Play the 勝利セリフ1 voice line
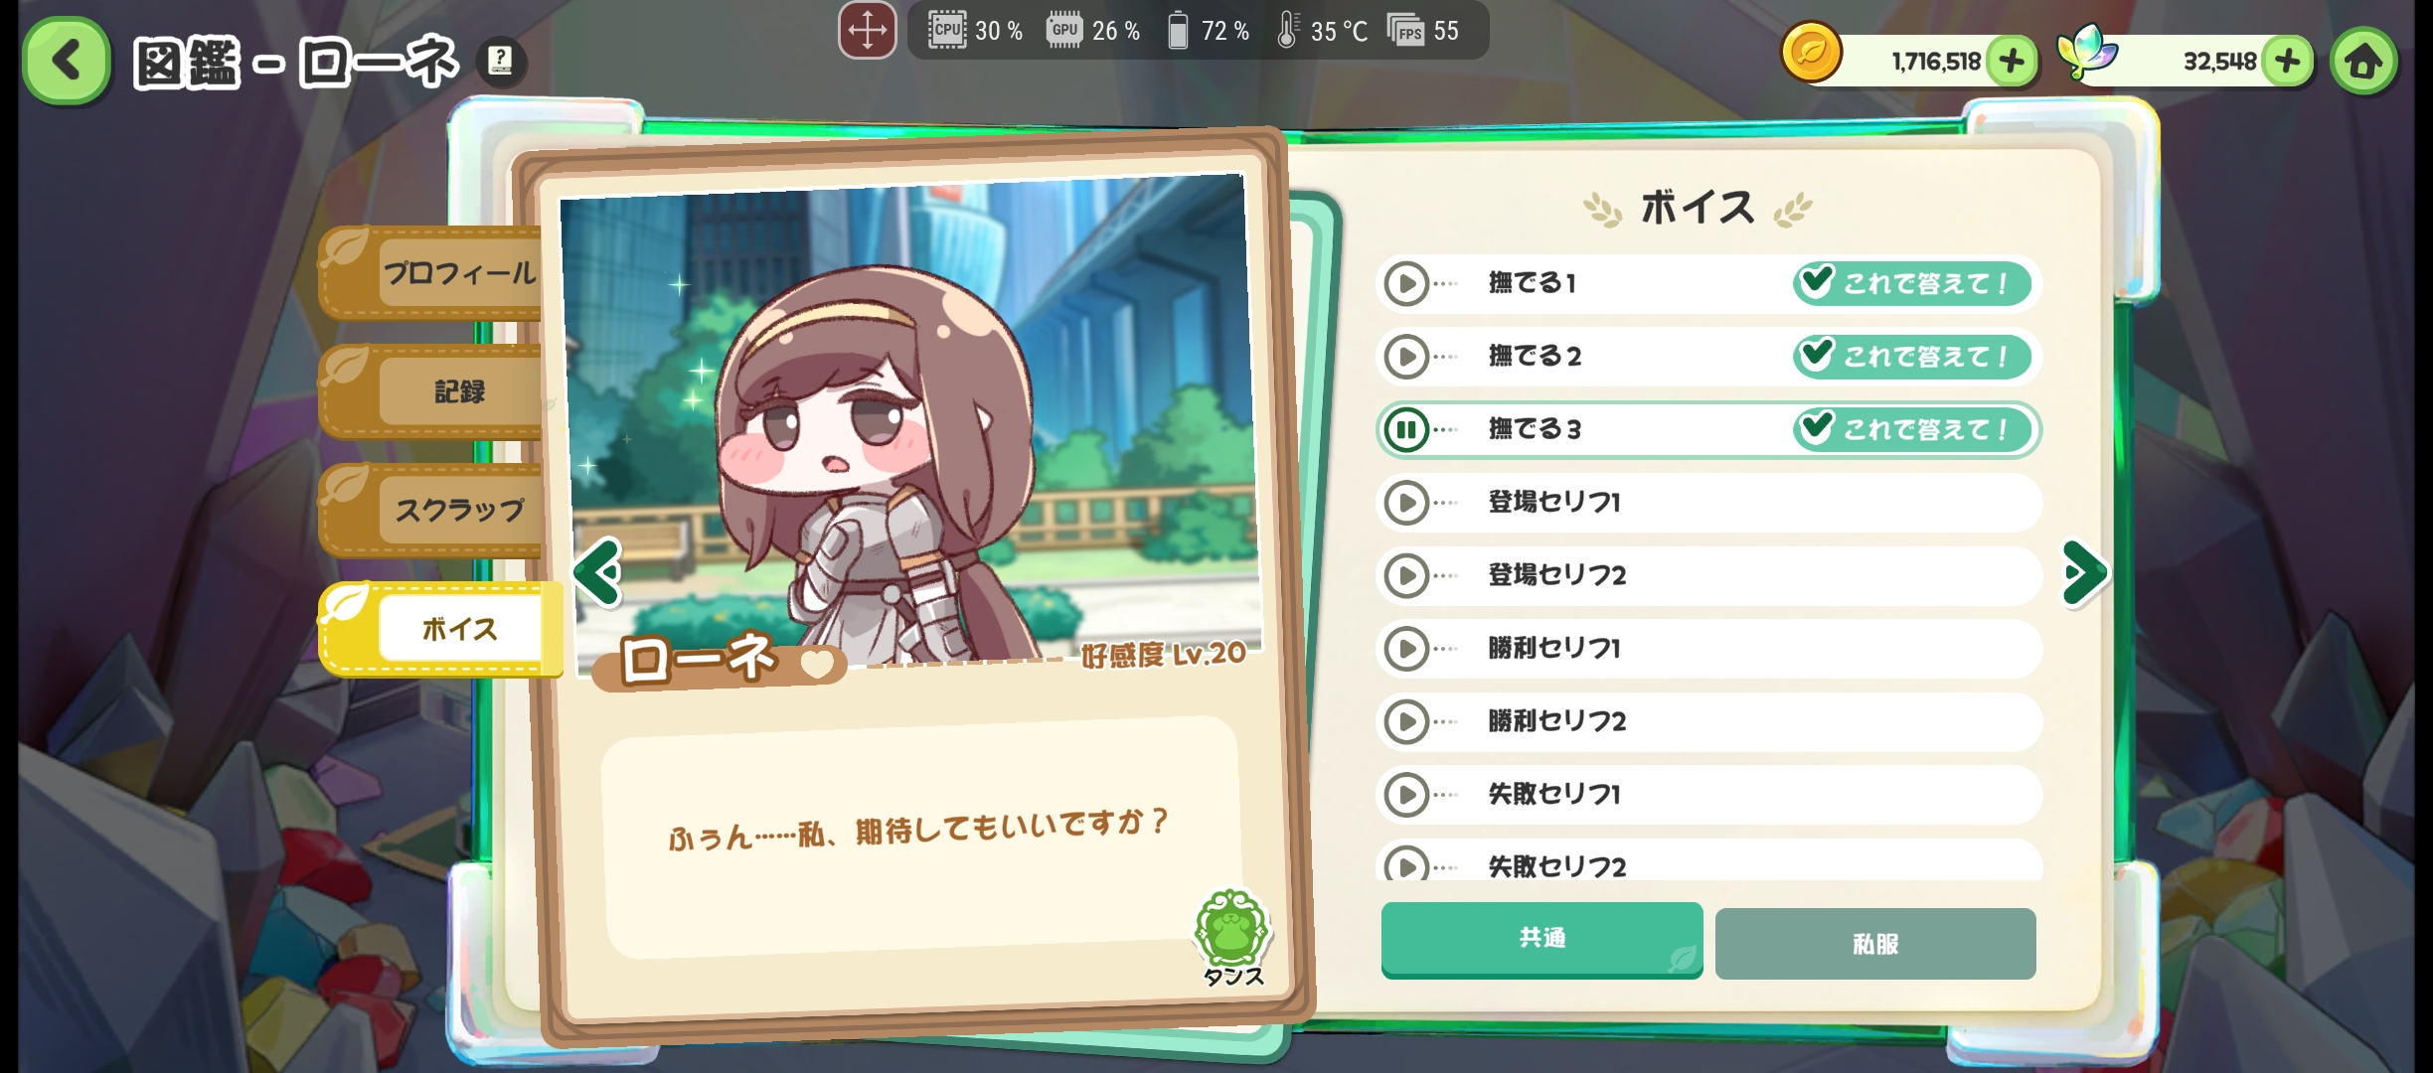 [x=1407, y=649]
